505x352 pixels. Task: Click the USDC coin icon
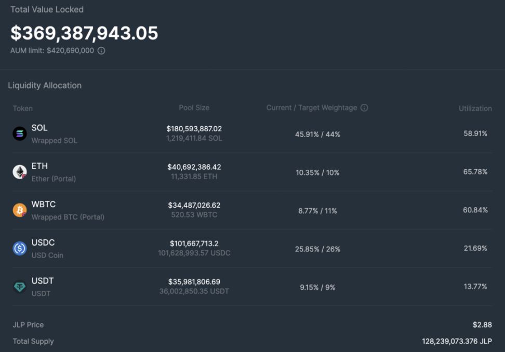tap(20, 249)
